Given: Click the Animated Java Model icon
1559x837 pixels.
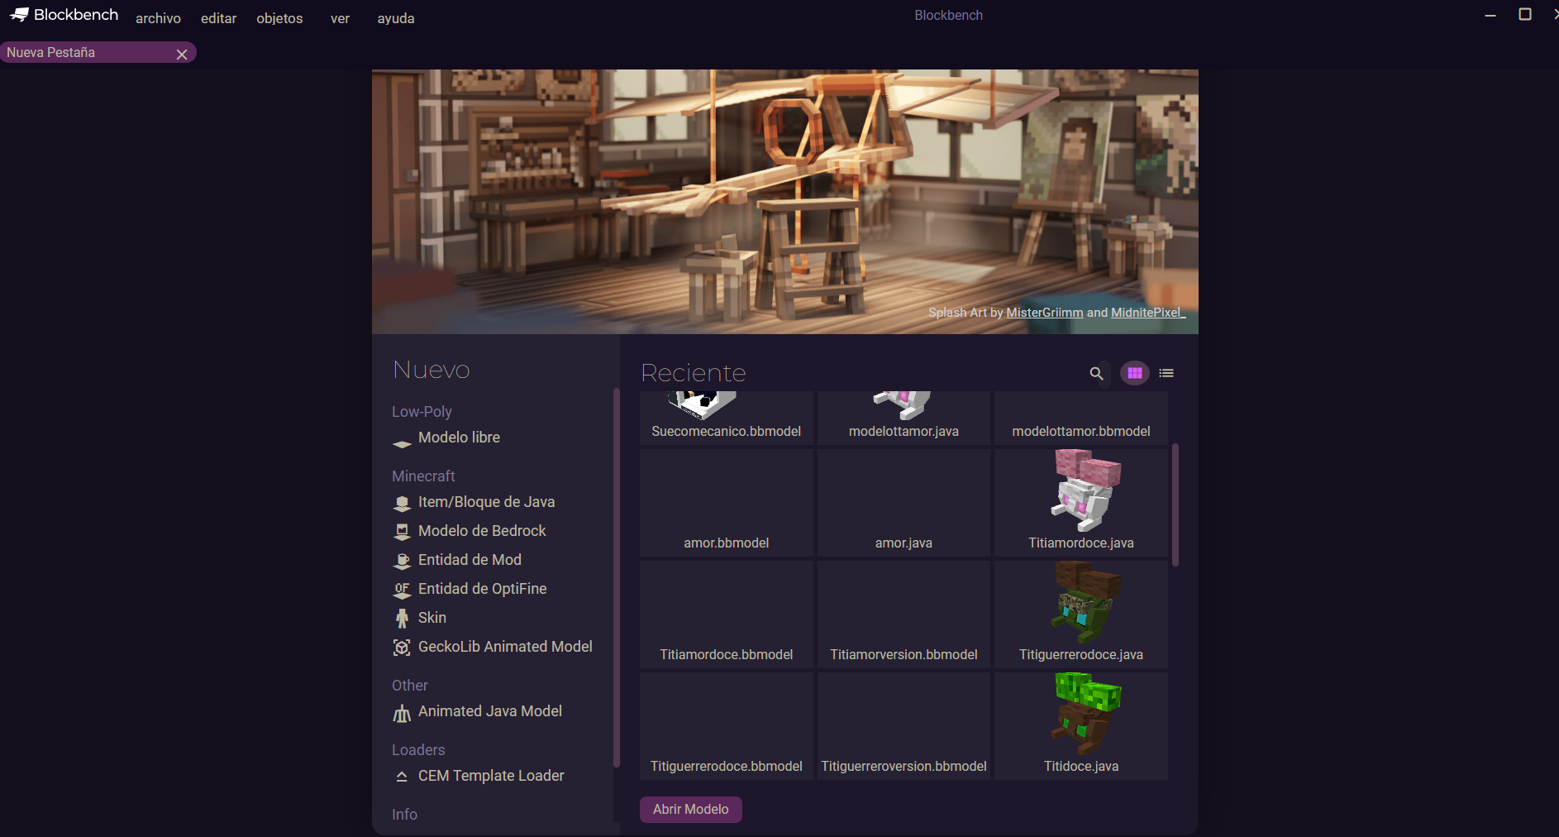Looking at the screenshot, I should (402, 712).
